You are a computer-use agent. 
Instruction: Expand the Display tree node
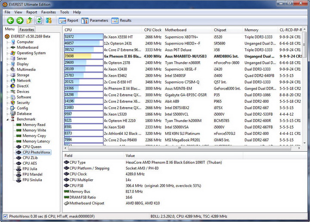point(7,64)
